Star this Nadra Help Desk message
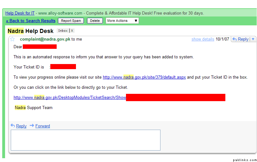Image resolution: width=257 pixels, height=162 pixels. (12, 39)
